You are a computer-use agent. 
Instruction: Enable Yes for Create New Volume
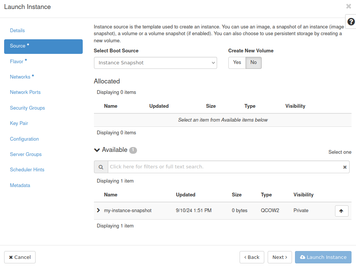237,62
